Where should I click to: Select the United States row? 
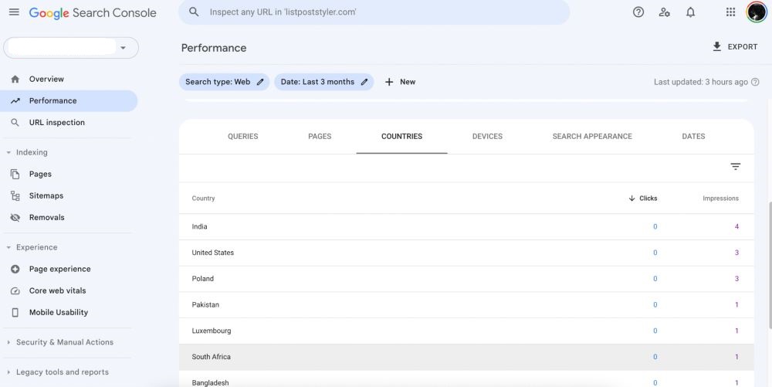pyautogui.click(x=466, y=253)
